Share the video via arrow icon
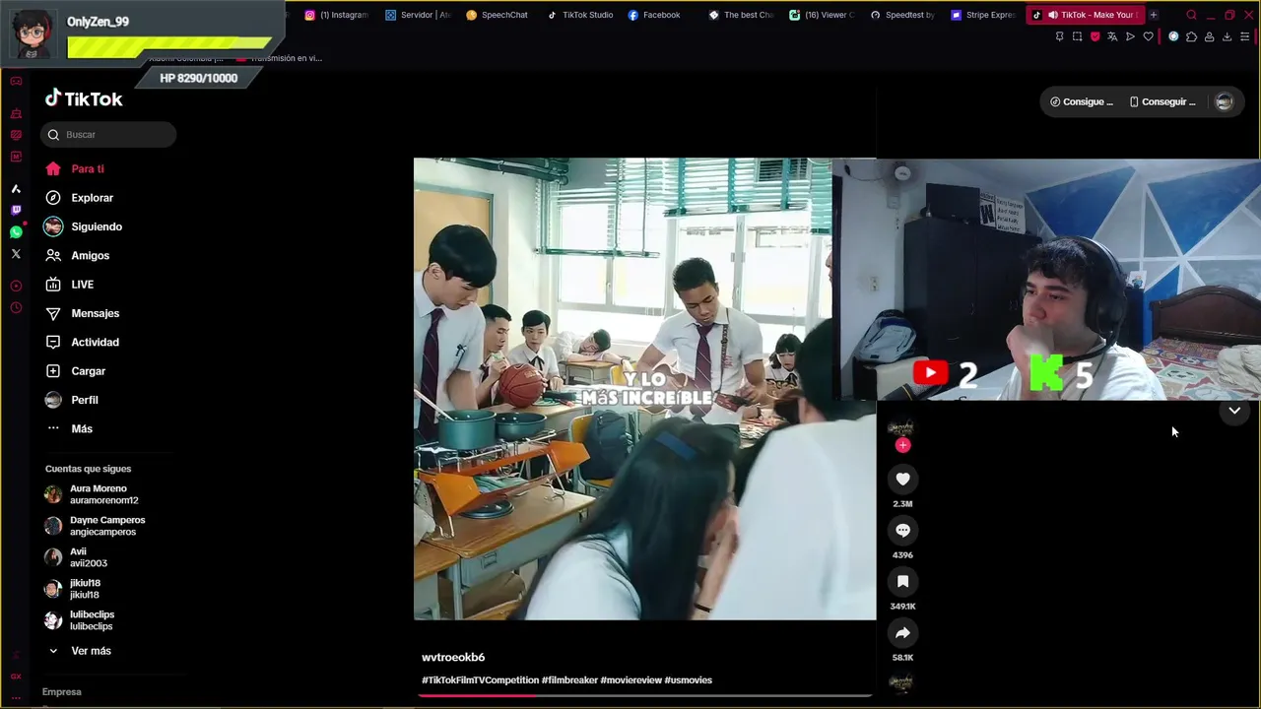 (902, 633)
